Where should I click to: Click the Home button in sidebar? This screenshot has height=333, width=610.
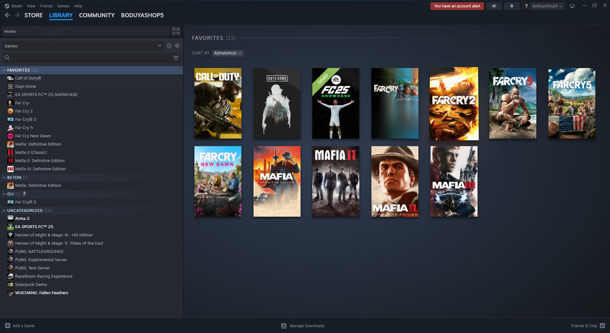tap(85, 31)
